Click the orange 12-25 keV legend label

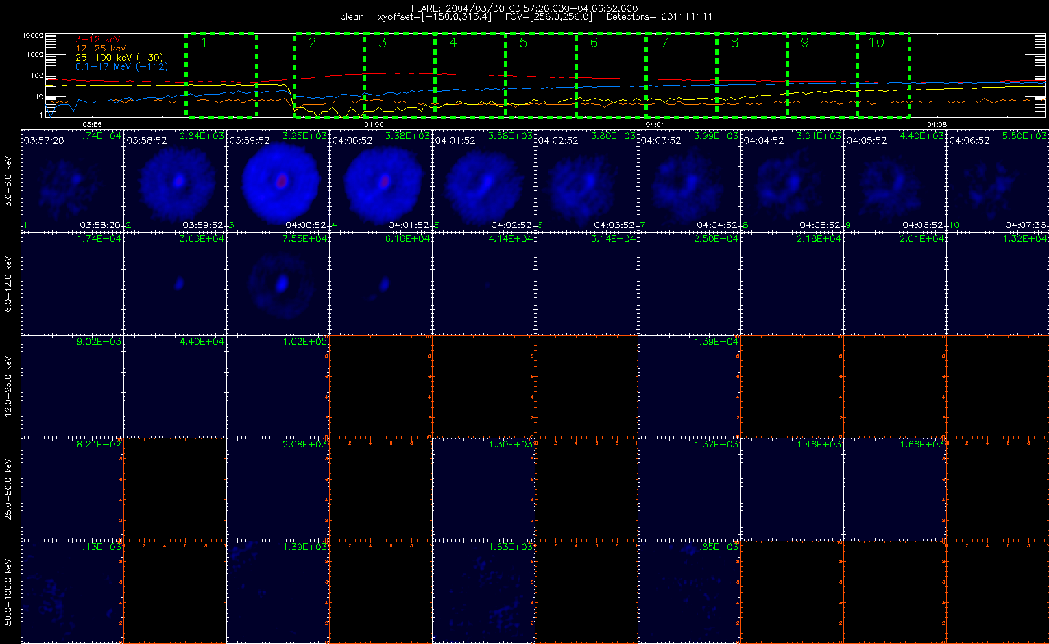click(x=100, y=49)
